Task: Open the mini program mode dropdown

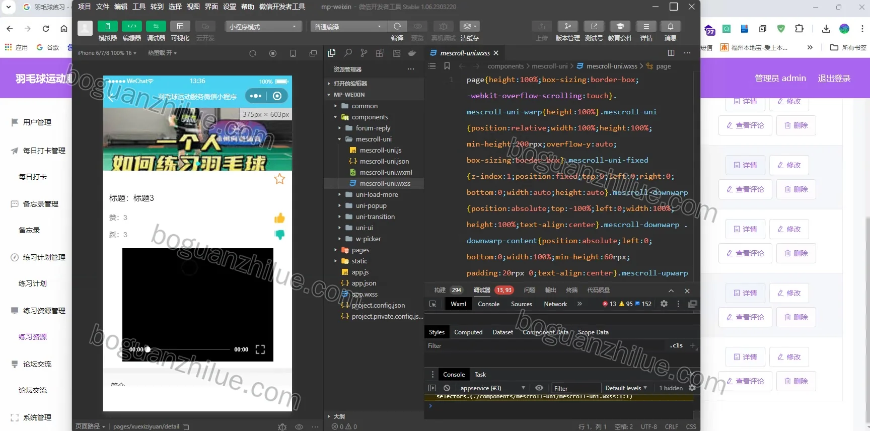Action: pyautogui.click(x=264, y=27)
